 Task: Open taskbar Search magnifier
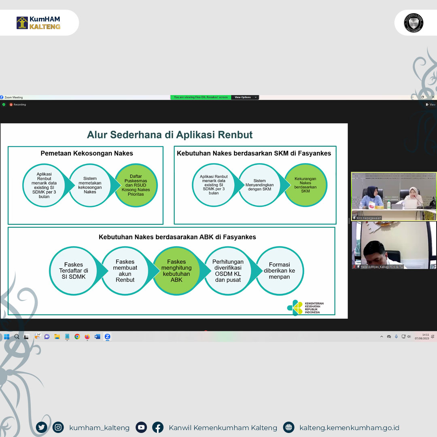[x=17, y=337]
